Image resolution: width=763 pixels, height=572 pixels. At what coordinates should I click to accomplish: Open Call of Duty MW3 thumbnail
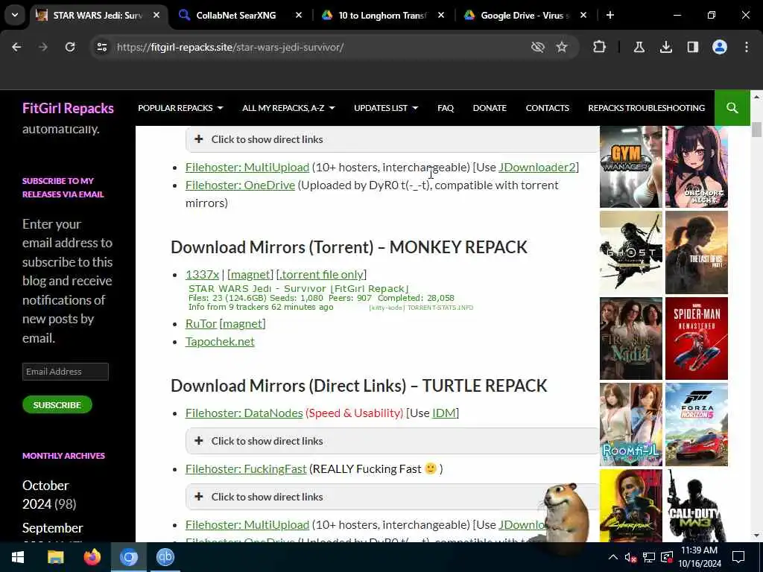point(697,506)
